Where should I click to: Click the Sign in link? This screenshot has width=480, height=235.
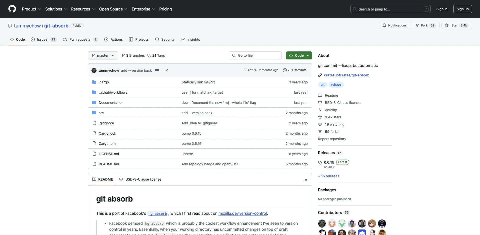point(442,9)
